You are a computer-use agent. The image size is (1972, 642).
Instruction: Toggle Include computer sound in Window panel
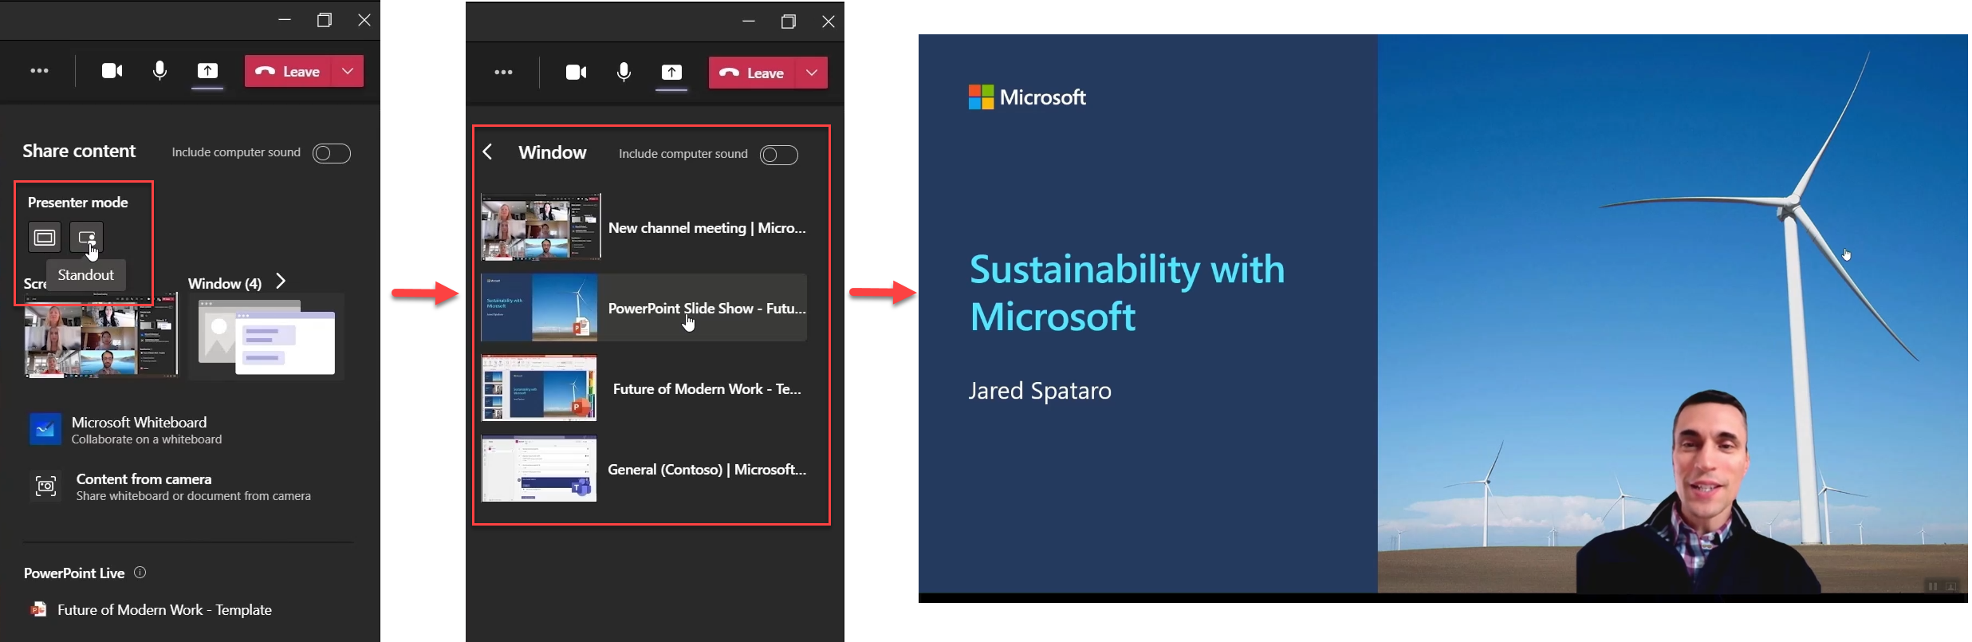779,155
